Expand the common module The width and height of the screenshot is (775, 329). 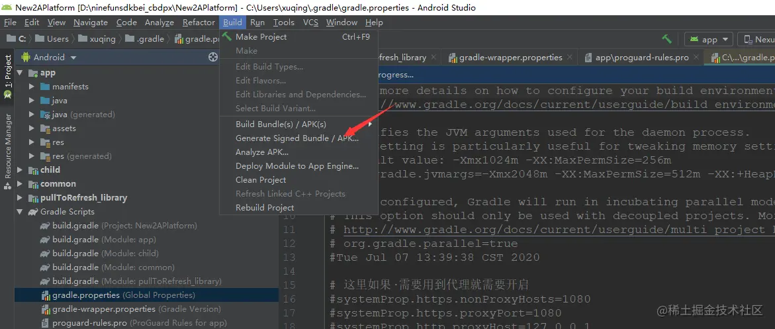(x=20, y=183)
